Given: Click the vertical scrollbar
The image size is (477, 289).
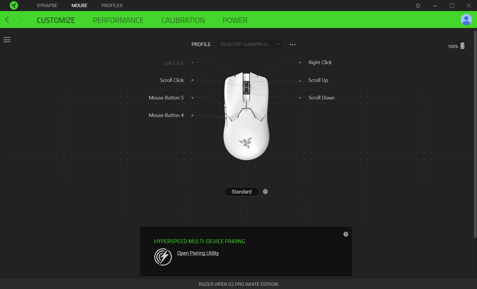Looking at the screenshot, I should (475, 134).
